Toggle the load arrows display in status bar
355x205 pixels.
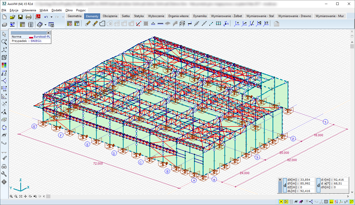[x=331, y=202]
